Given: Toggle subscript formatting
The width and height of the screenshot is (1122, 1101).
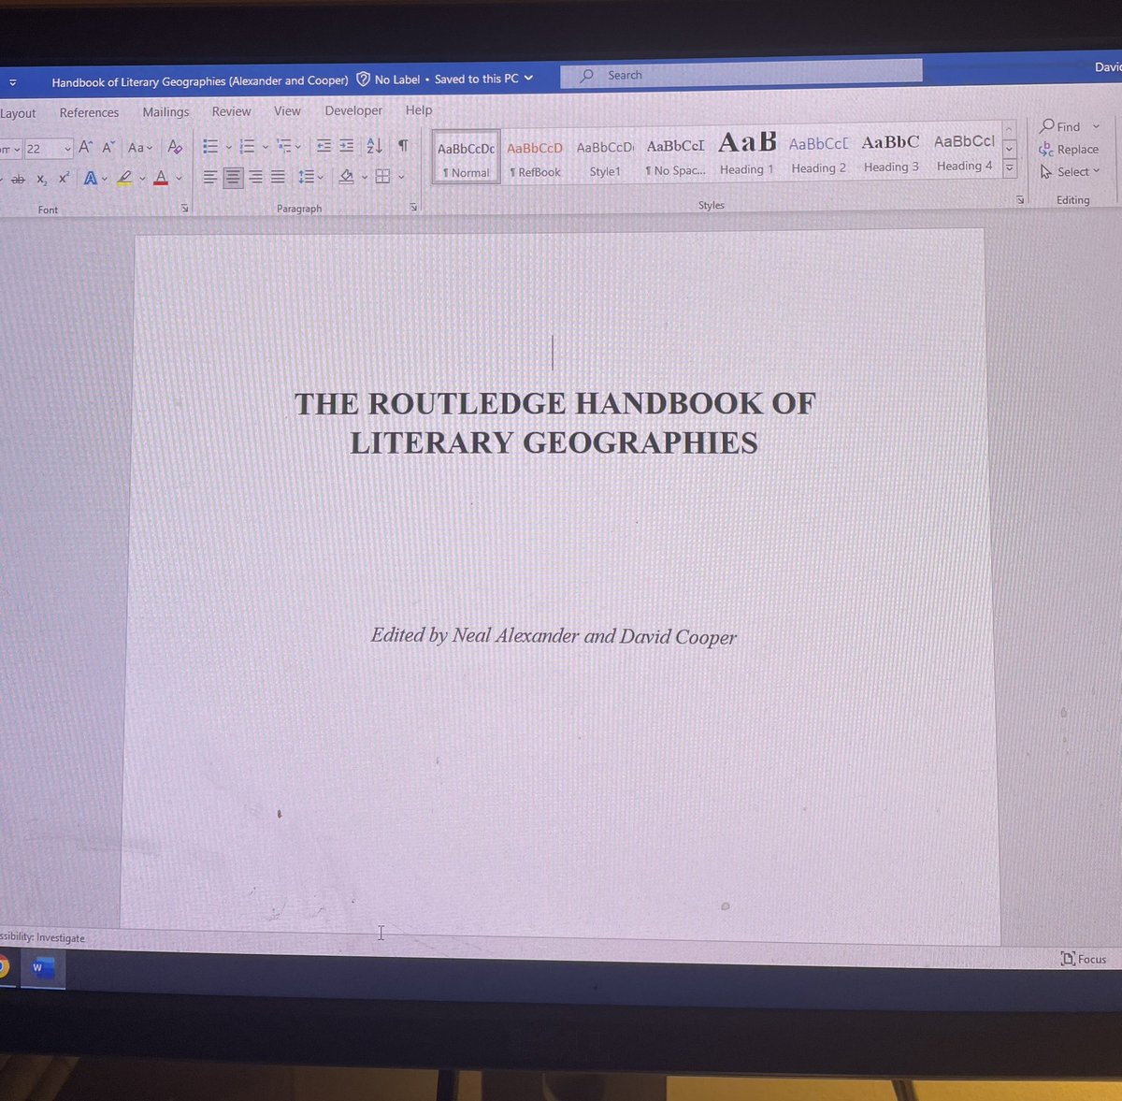Looking at the screenshot, I should pos(42,179).
